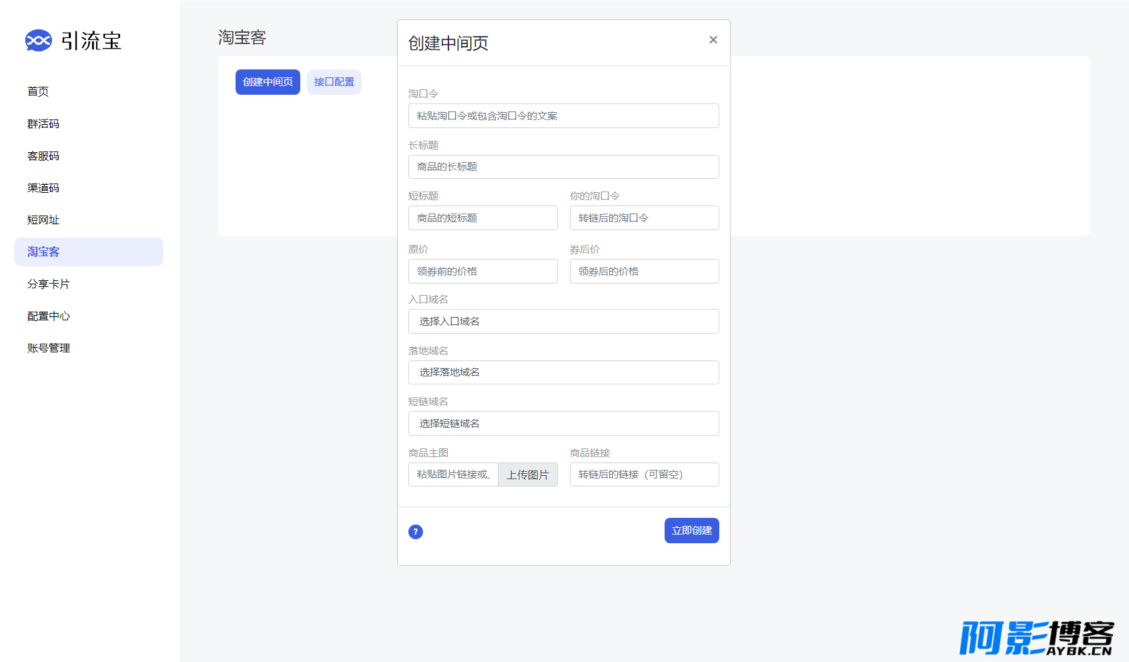This screenshot has height=662, width=1129.
Task: Click the 上传图片 button
Action: [527, 474]
